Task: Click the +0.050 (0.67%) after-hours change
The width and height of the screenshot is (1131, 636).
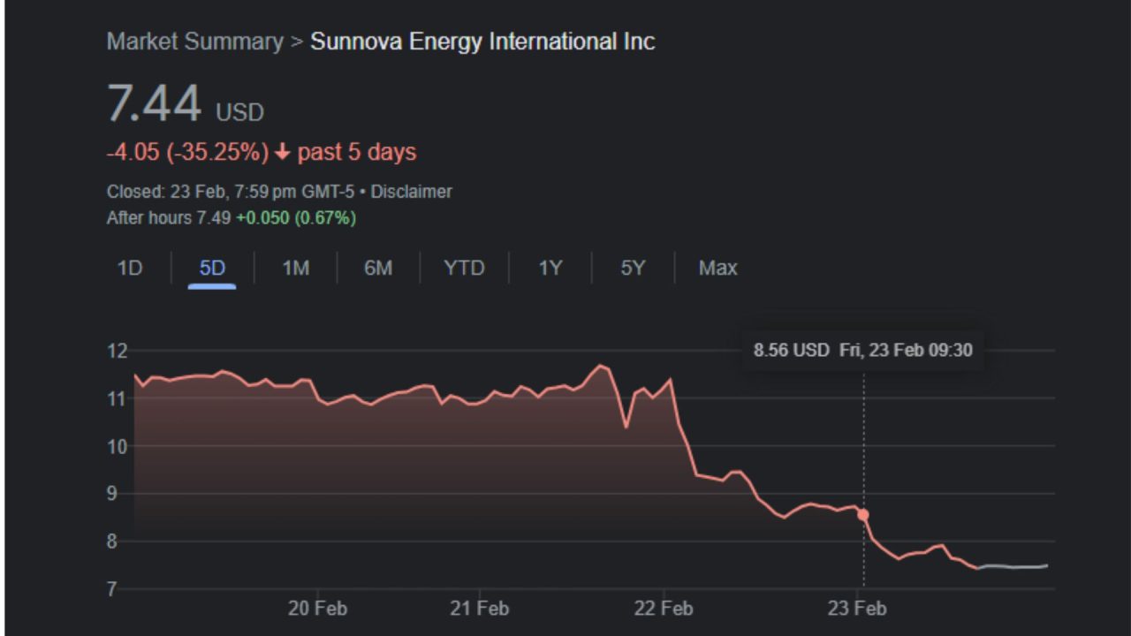Action: pyautogui.click(x=296, y=218)
